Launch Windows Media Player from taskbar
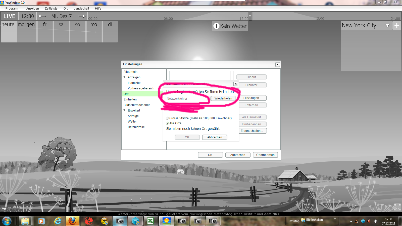This screenshot has height=226, width=402. (x=41, y=221)
